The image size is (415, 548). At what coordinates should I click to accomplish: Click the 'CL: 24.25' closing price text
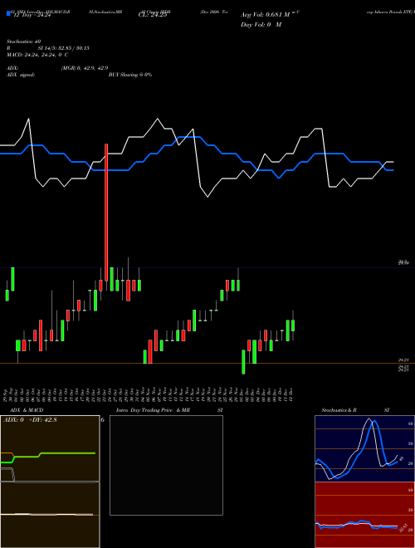pyautogui.click(x=153, y=15)
